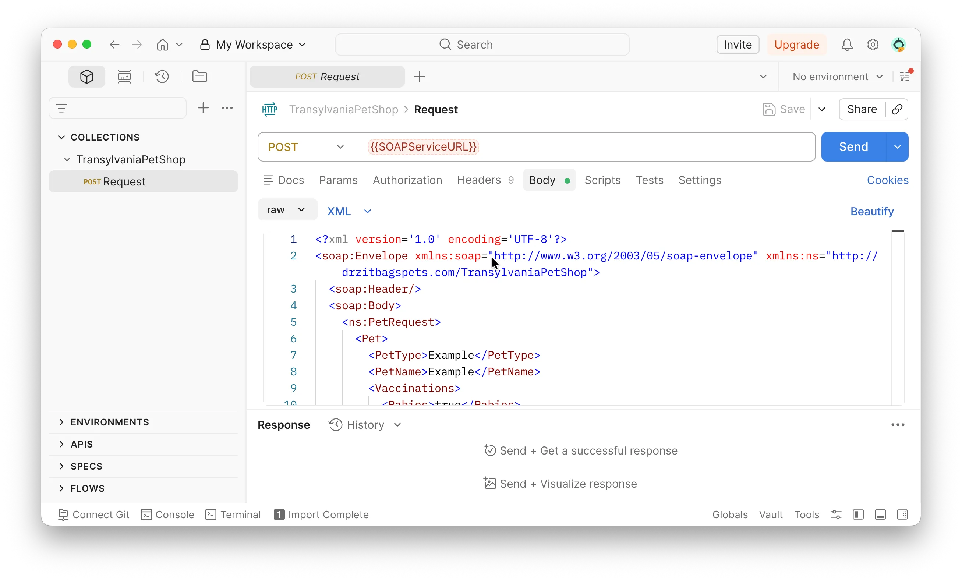Open sidebar more options ellipsis

[227, 108]
